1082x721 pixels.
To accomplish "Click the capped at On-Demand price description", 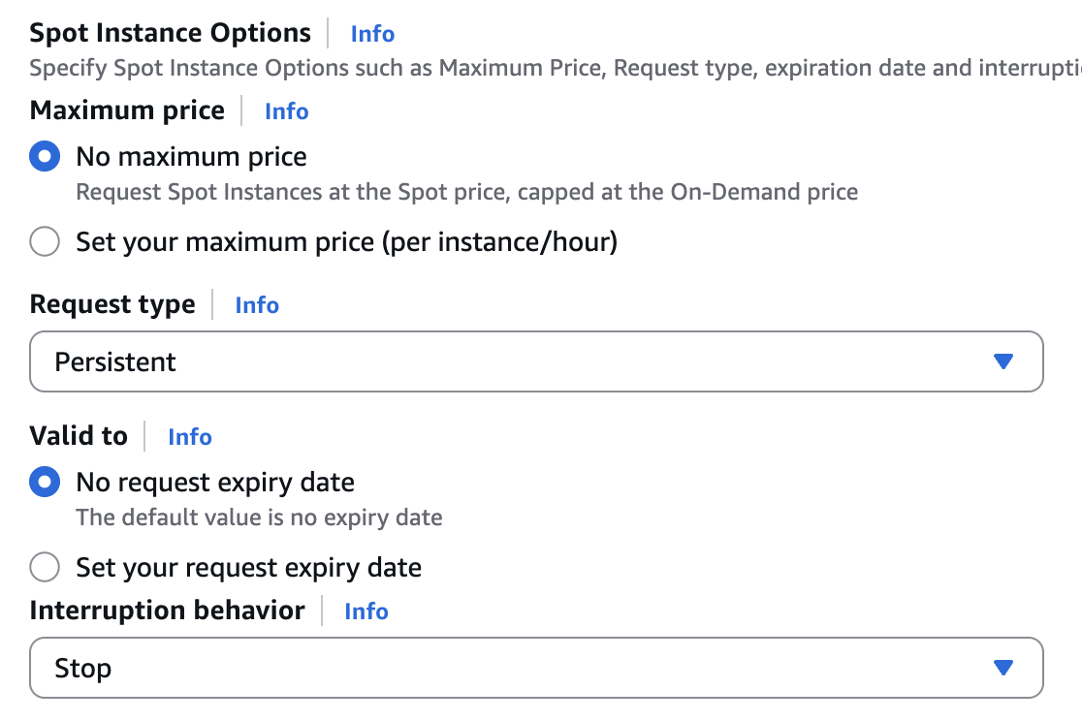I will [x=466, y=192].
